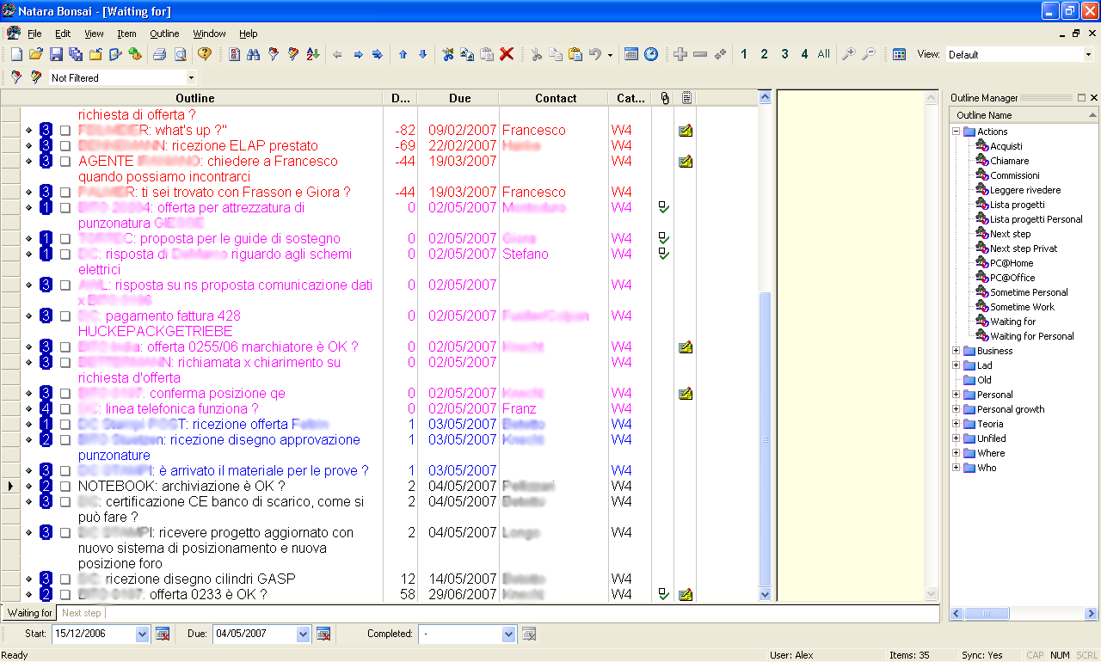This screenshot has height=662, width=1101.
Task: Mark 'chiedere a Francesco' item as done
Action: point(65,162)
